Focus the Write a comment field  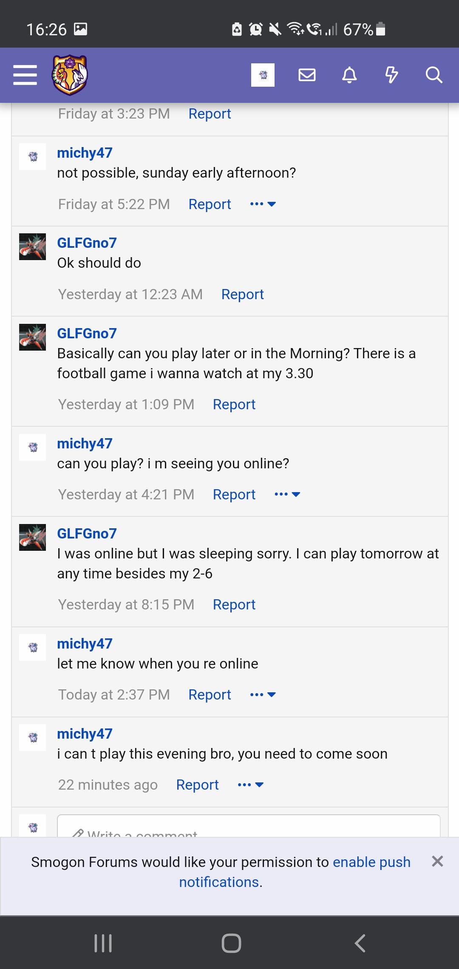tap(249, 826)
